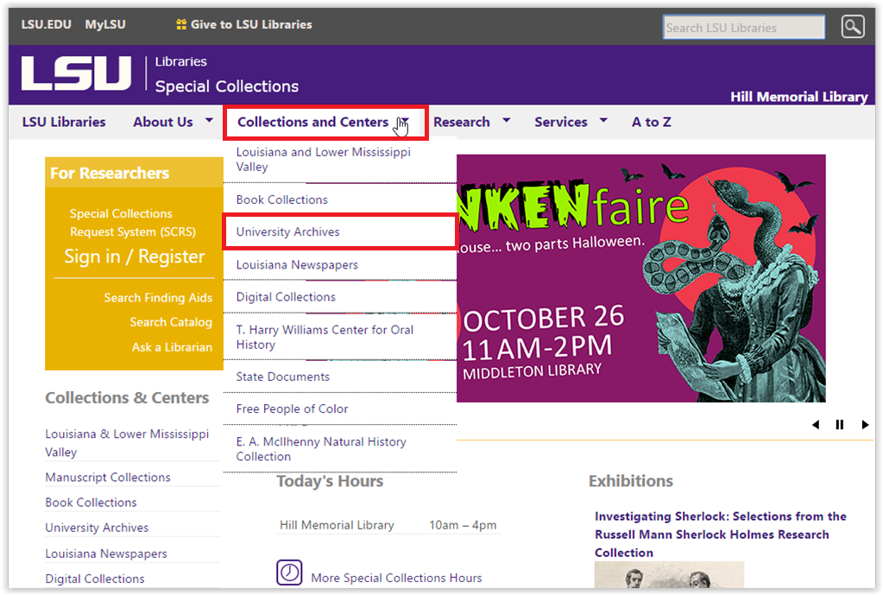Screen dimensions: 883x595
Task: Open T. Harry Williams Center for Oral History
Action: [339, 337]
